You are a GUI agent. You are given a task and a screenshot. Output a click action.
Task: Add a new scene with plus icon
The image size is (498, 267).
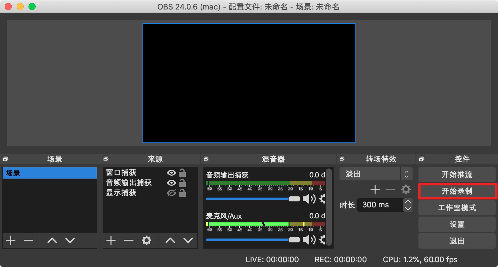click(11, 240)
